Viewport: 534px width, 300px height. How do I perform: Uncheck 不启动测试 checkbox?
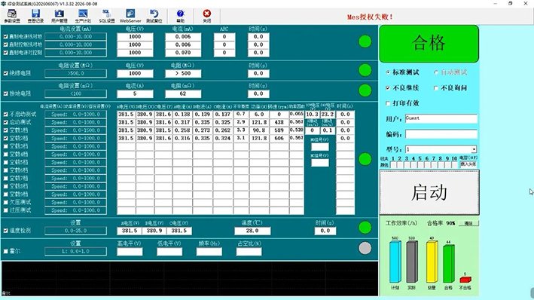[5, 115]
